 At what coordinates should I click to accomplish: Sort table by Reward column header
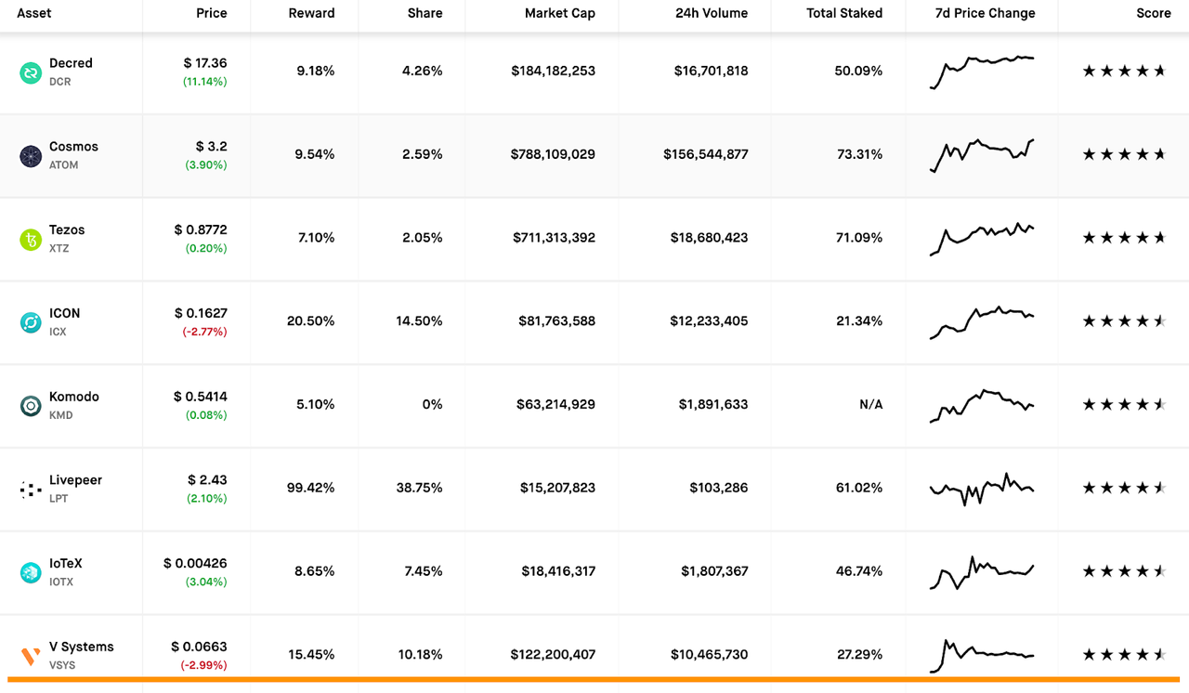[x=311, y=14]
